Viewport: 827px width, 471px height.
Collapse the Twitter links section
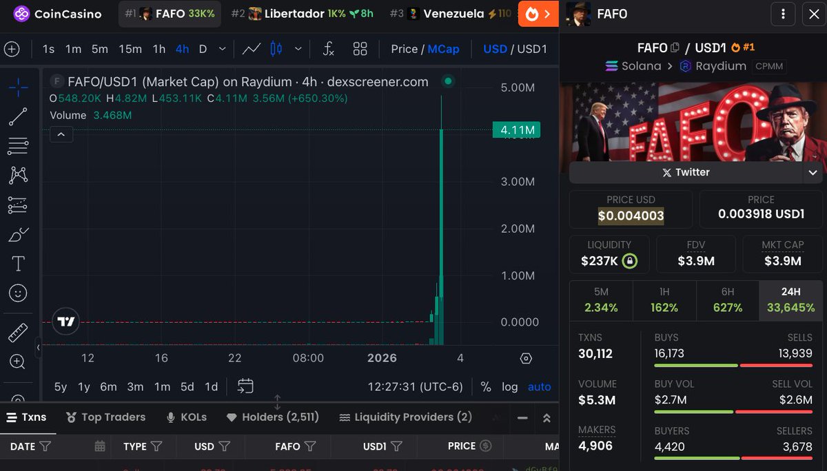813,173
